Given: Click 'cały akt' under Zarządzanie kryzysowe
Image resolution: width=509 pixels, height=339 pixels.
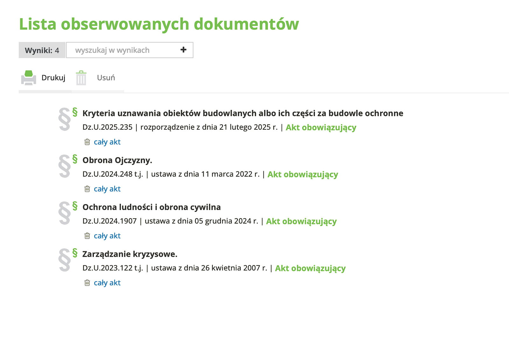Looking at the screenshot, I should click(107, 283).
